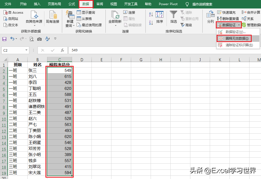Select header cell 姓名
Screen dimensions: 261x179
[37, 64]
